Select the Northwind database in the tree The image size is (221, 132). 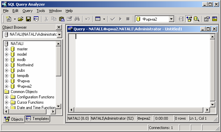(25, 65)
